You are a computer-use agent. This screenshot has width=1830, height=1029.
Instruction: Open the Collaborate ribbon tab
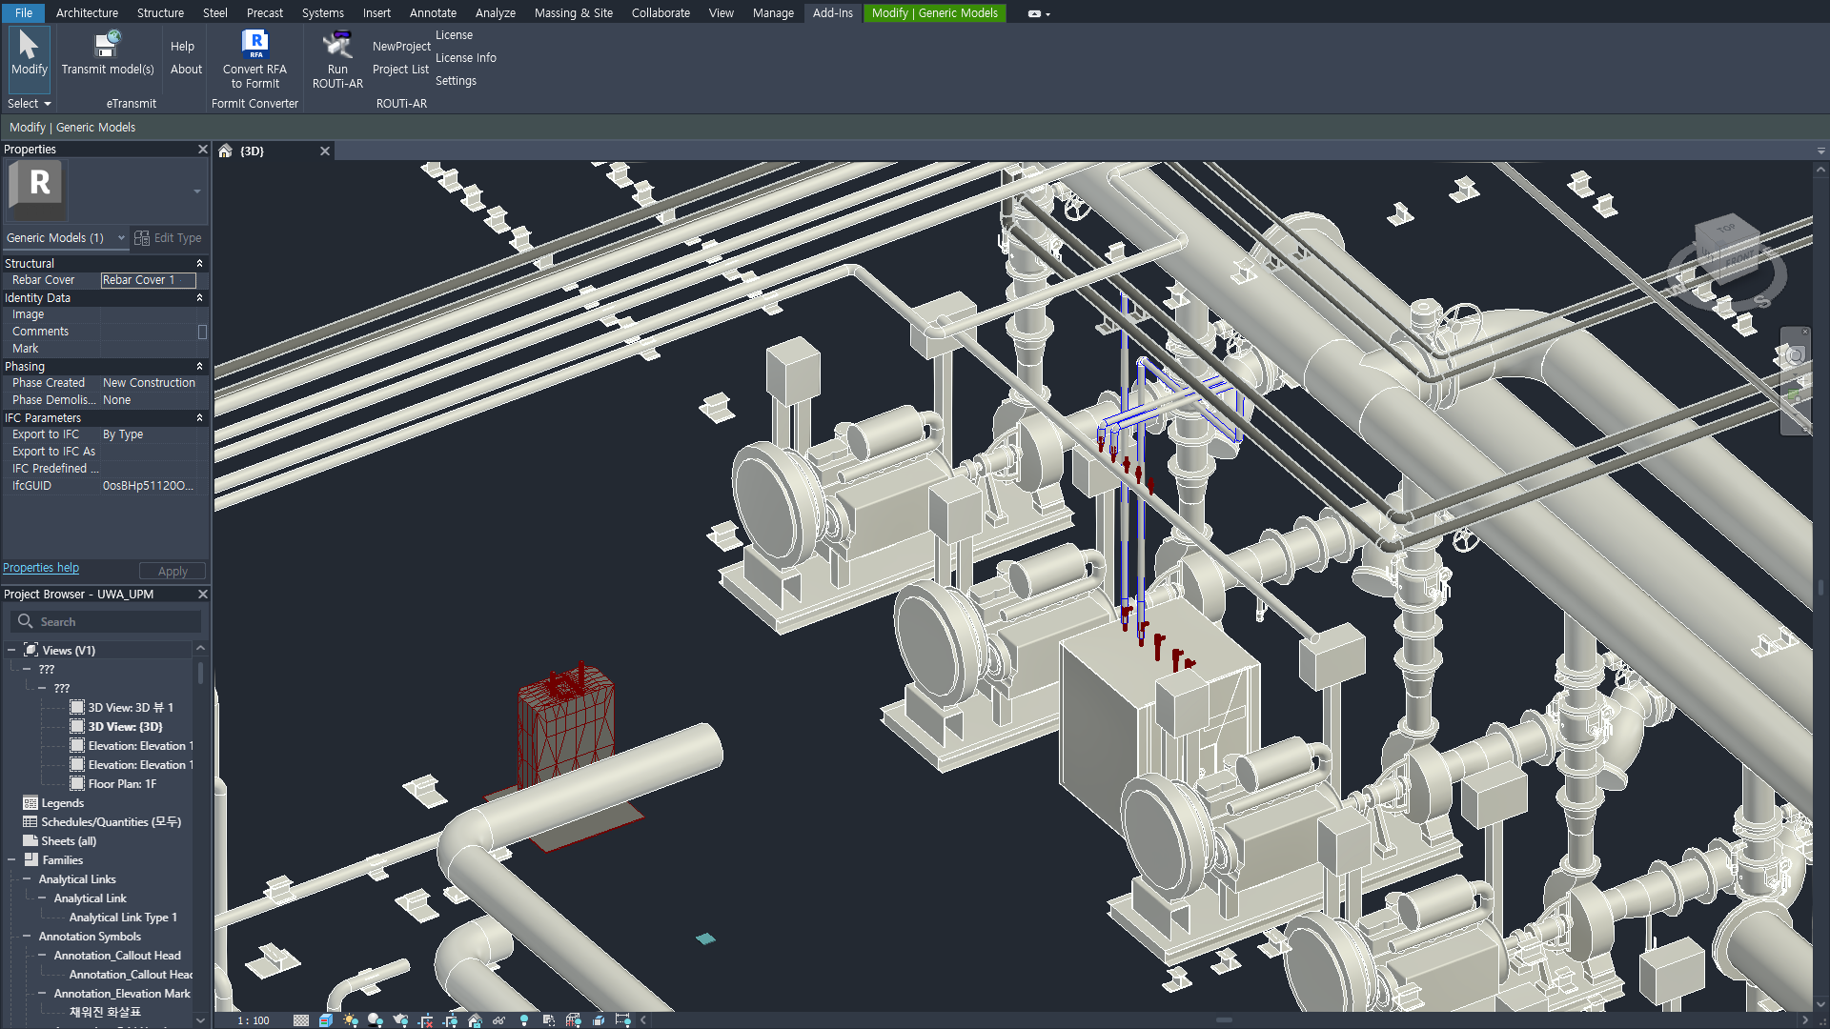click(660, 13)
